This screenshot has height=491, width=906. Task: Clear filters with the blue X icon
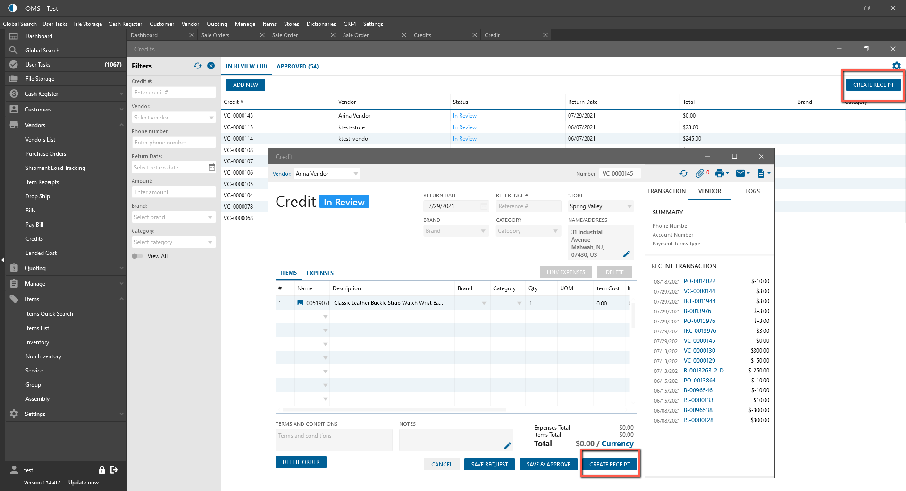tap(211, 66)
